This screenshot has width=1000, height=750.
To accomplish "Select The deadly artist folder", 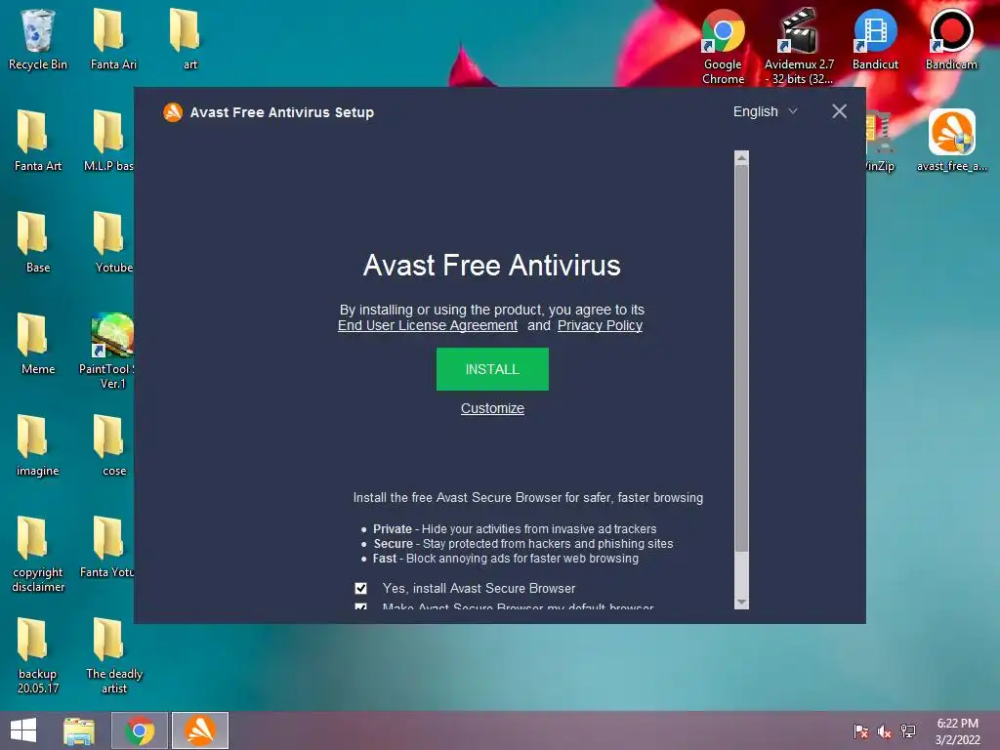I will click(x=113, y=655).
